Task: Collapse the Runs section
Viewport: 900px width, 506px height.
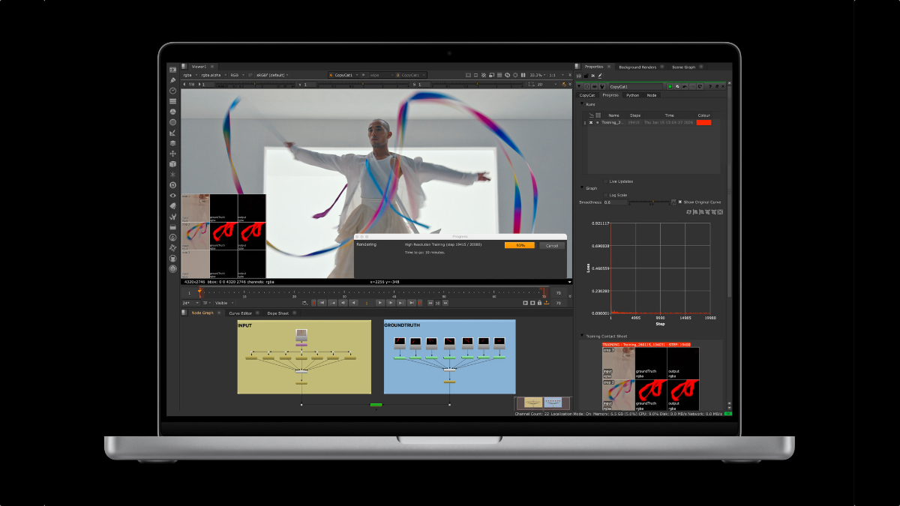Action: point(582,104)
